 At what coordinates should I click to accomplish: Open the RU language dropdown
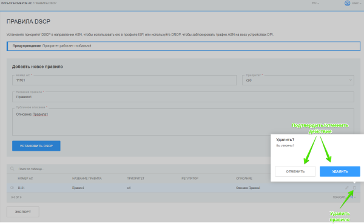pyautogui.click(x=315, y=3)
